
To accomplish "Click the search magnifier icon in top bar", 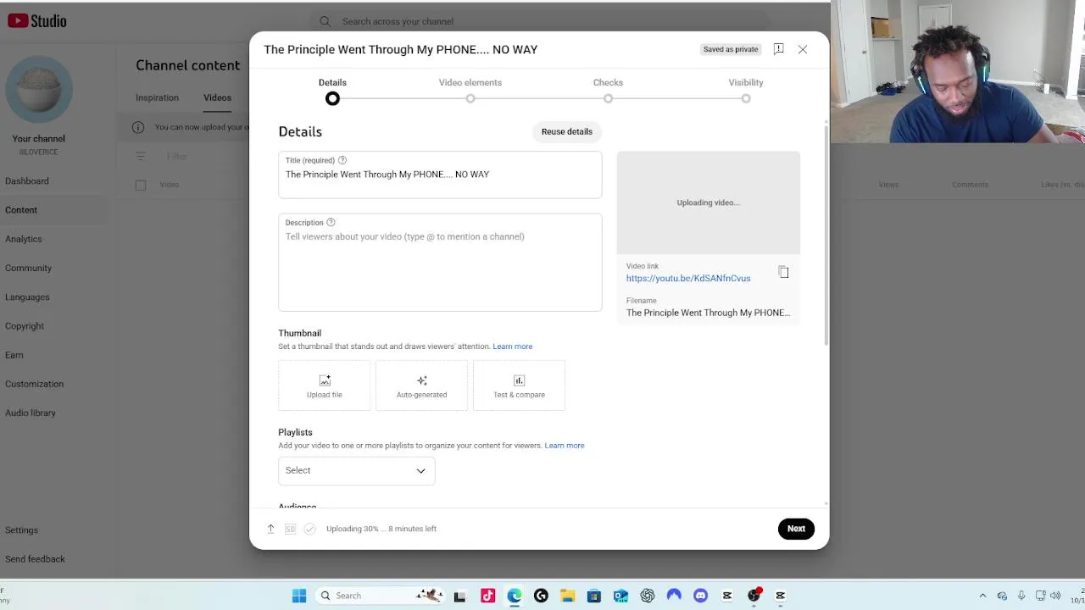I will (325, 21).
